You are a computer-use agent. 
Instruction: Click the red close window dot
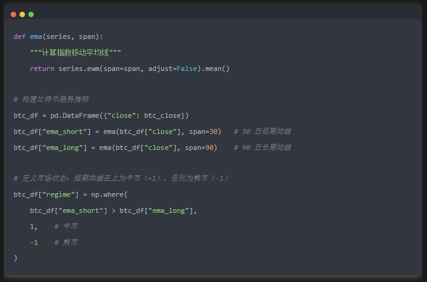(x=14, y=14)
